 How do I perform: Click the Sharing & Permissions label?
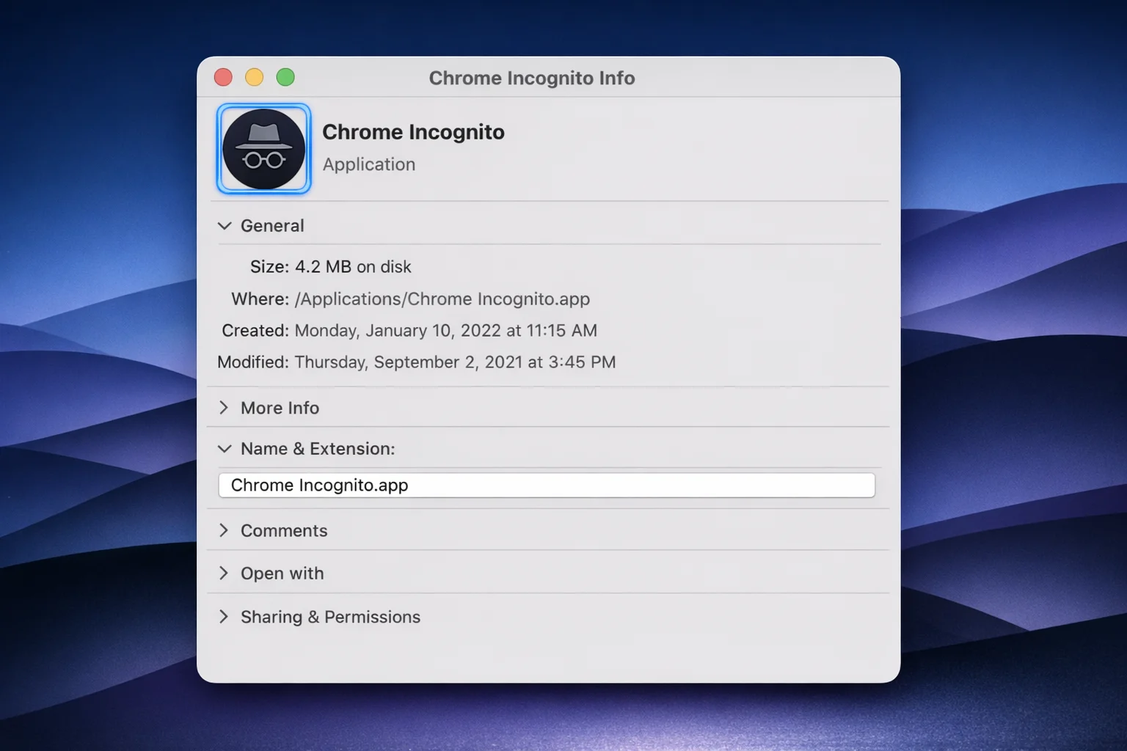pyautogui.click(x=330, y=617)
